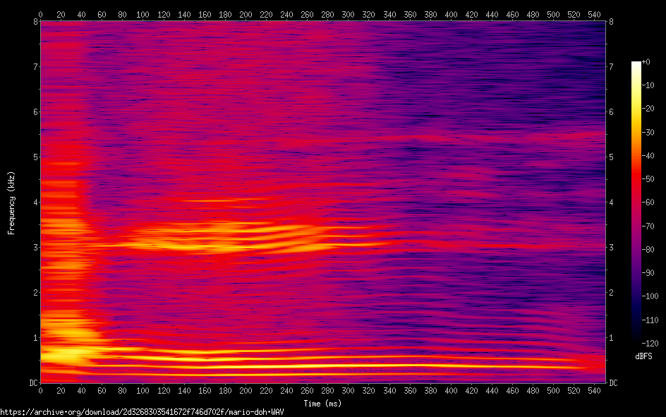
Task: Open the archive.org mario-doh.WAV download link
Action: [x=142, y=411]
